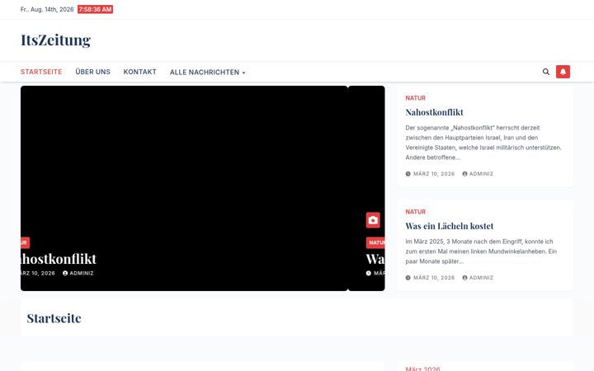Open the Über uns page
The width and height of the screenshot is (594, 371).
pos(92,72)
